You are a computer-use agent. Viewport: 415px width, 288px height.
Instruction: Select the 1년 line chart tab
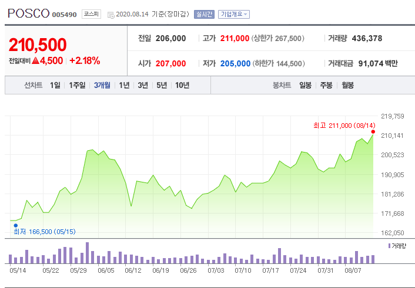tap(124, 85)
